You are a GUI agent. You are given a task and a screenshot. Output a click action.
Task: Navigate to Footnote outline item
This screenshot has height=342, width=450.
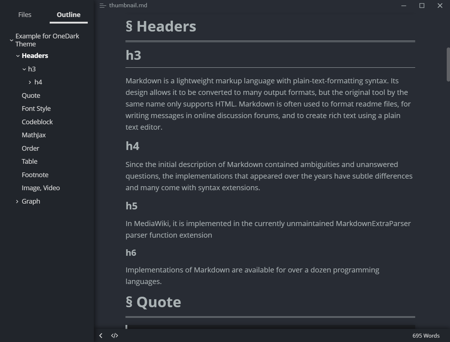pos(35,175)
